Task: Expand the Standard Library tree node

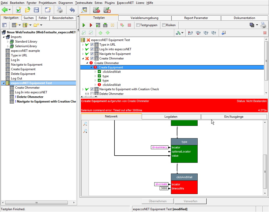Action: pos(8,42)
